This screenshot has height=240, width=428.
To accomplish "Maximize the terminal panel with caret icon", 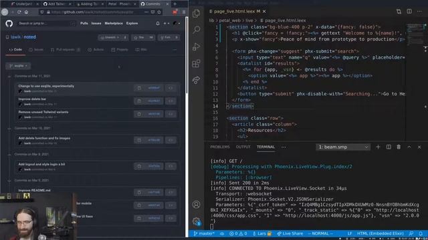I will click(x=409, y=147).
